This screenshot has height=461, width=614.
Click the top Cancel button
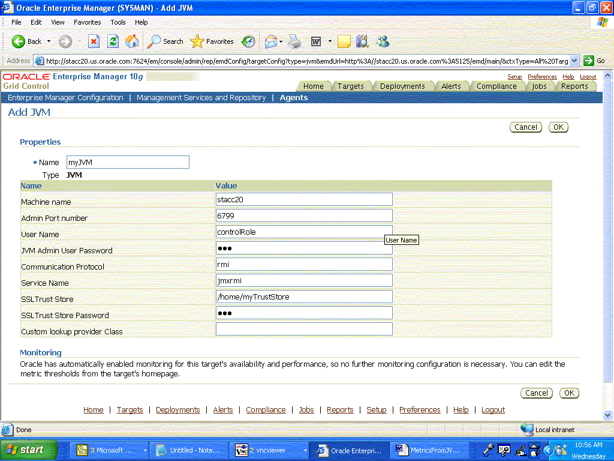click(525, 127)
